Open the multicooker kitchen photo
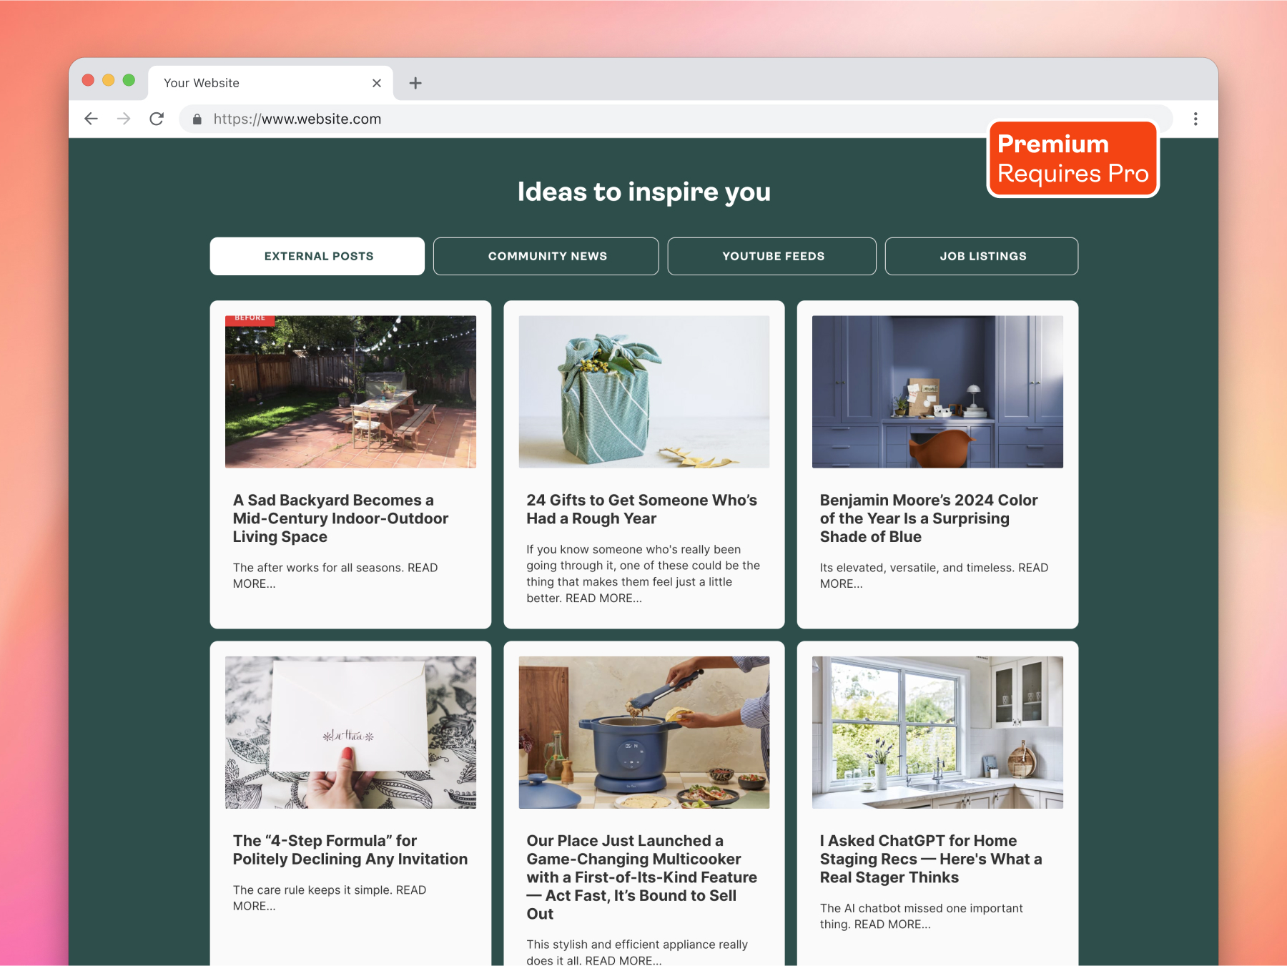The image size is (1287, 966). [644, 732]
